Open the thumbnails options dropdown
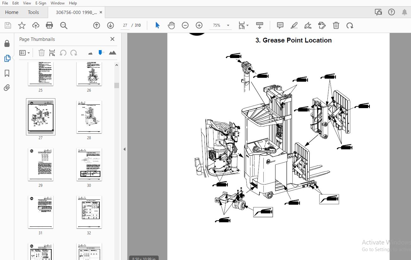Image resolution: width=411 pixels, height=260 pixels. tap(24, 53)
